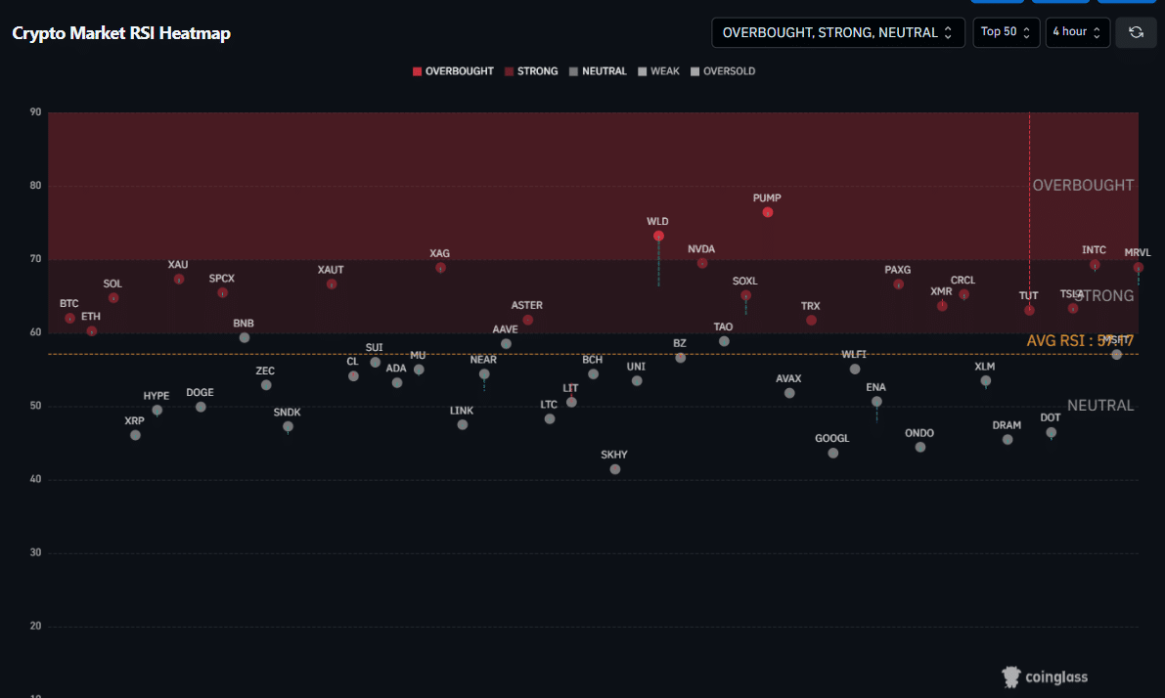1165x698 pixels.
Task: Click the ENA data point
Action: pyautogui.click(x=876, y=402)
